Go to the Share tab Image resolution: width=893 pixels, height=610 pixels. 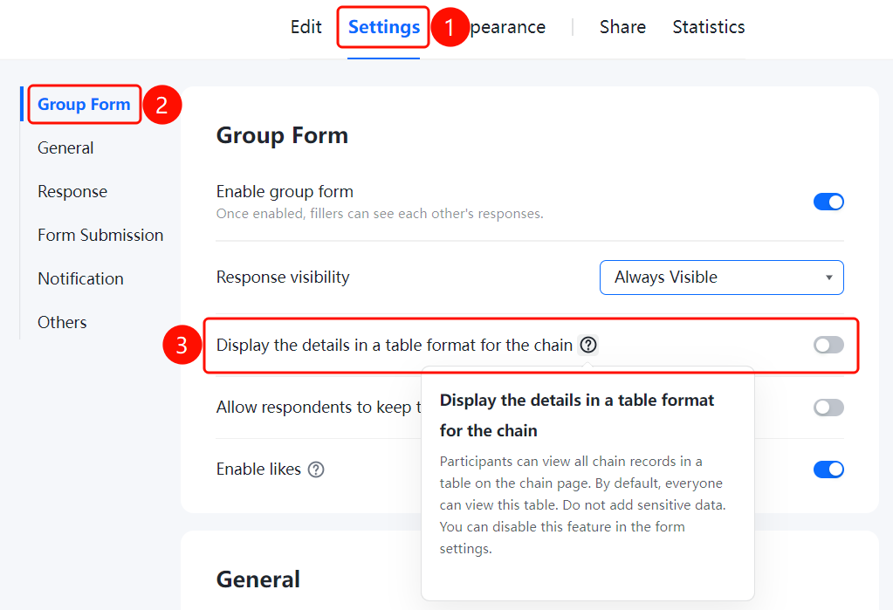click(x=622, y=27)
